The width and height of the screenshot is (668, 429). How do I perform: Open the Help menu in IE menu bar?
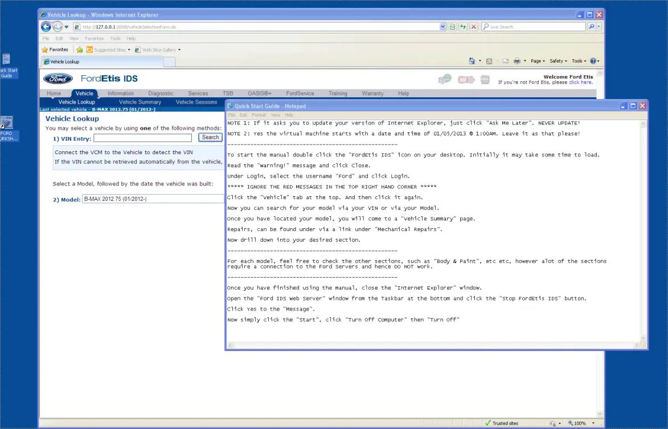tap(131, 38)
